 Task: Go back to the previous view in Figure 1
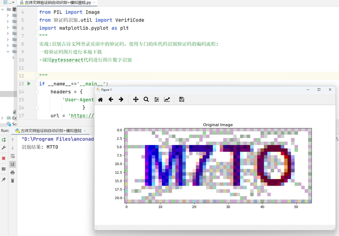click(x=111, y=99)
